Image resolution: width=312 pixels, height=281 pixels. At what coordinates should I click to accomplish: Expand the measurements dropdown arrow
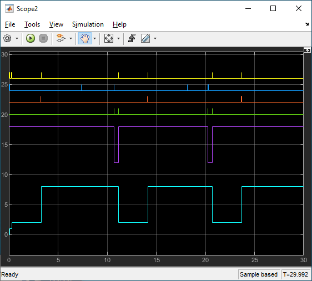[x=155, y=39]
